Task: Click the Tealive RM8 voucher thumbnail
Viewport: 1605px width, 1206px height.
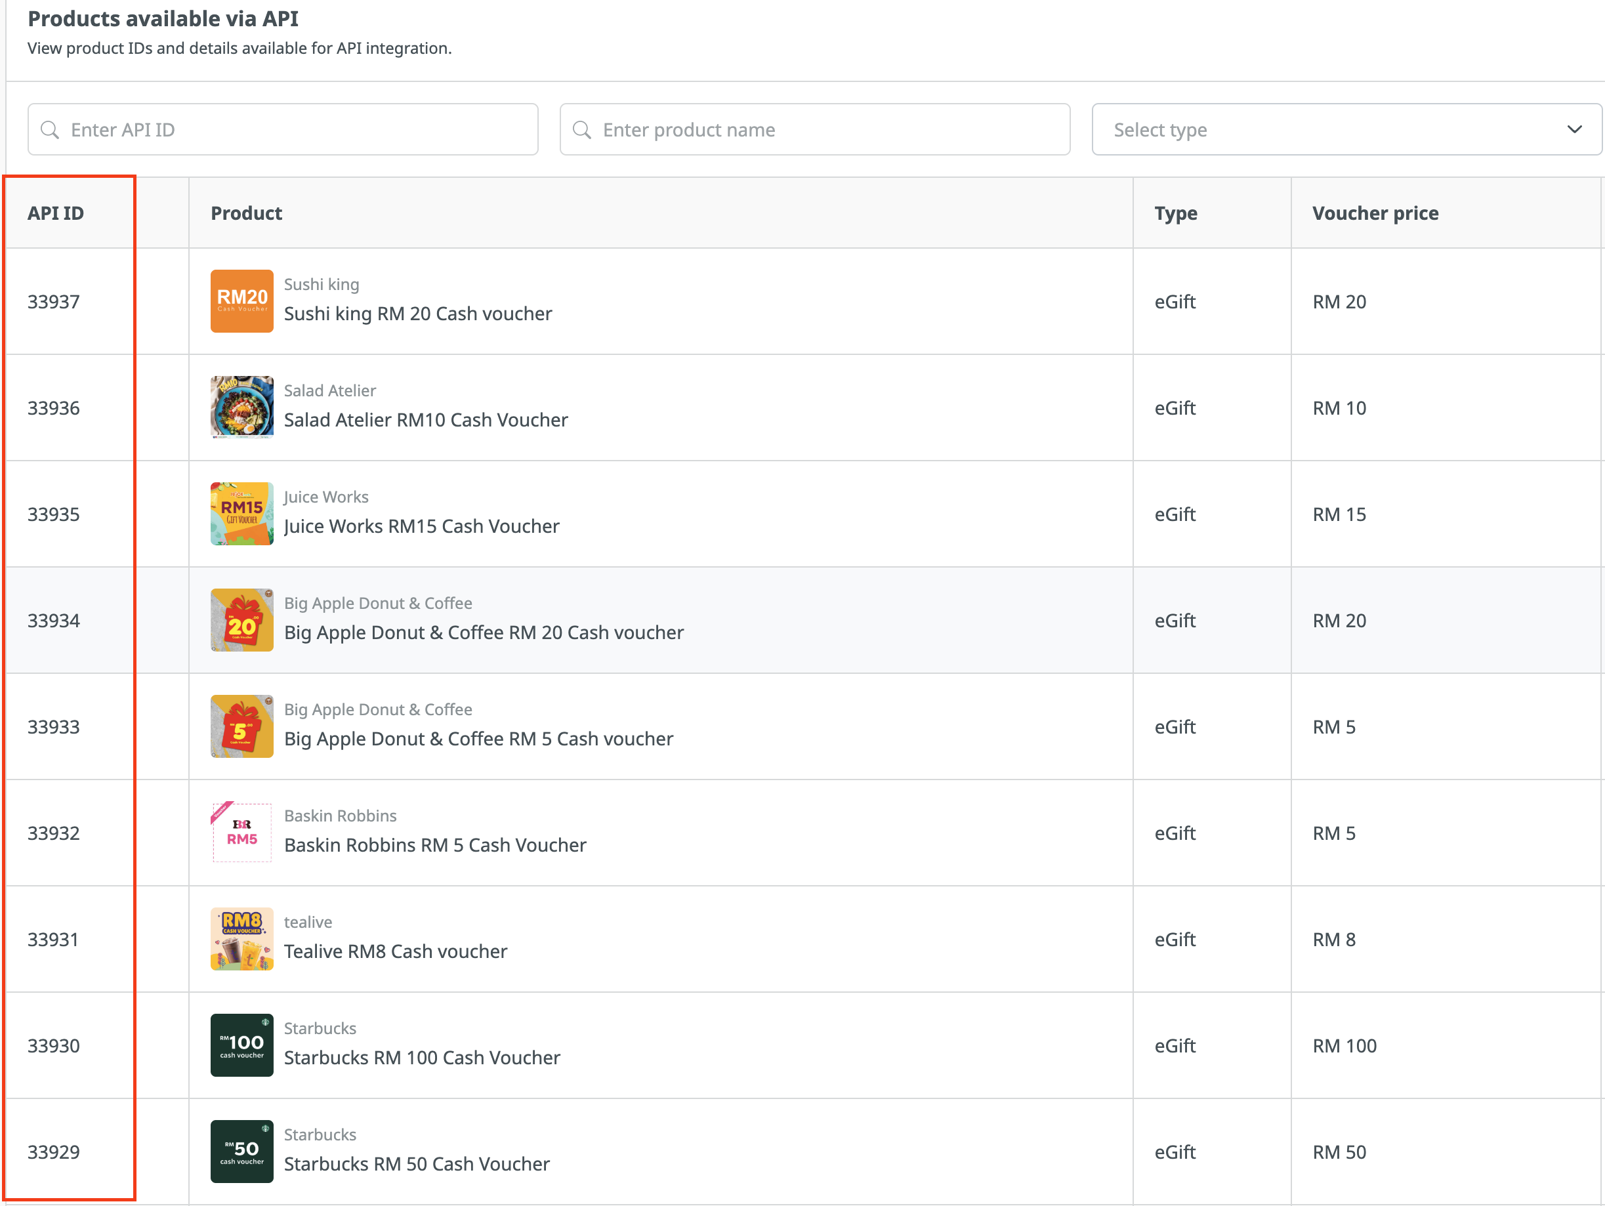Action: [x=241, y=939]
